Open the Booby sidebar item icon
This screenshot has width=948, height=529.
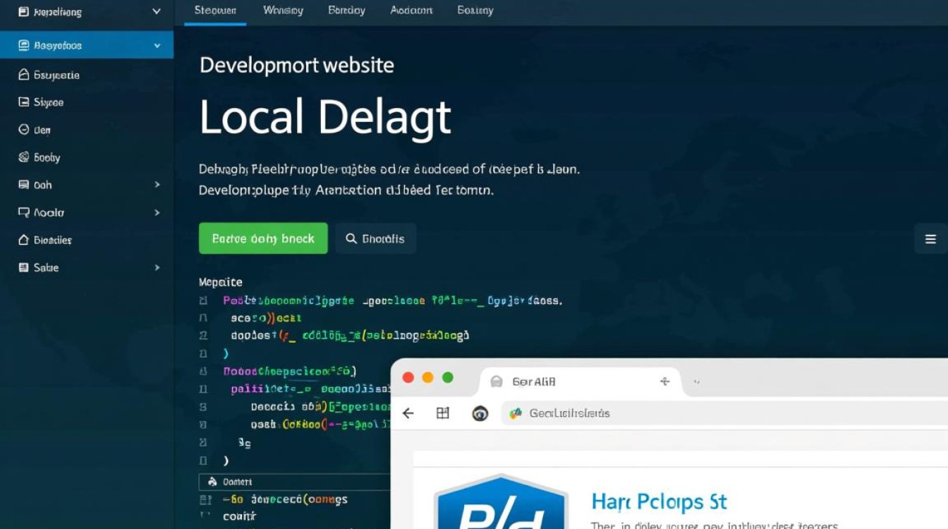(23, 157)
